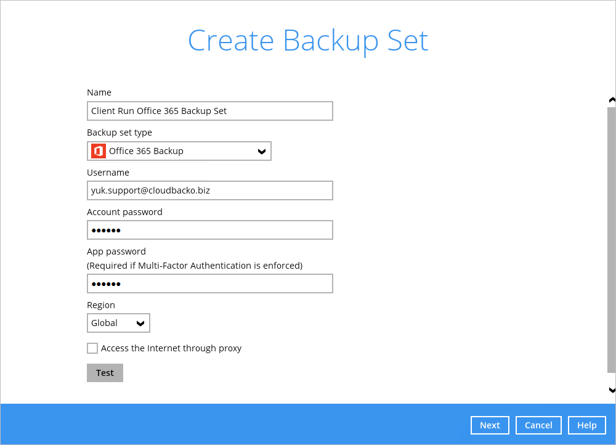The width and height of the screenshot is (616, 445).
Task: Select the App password field
Action: [210, 284]
